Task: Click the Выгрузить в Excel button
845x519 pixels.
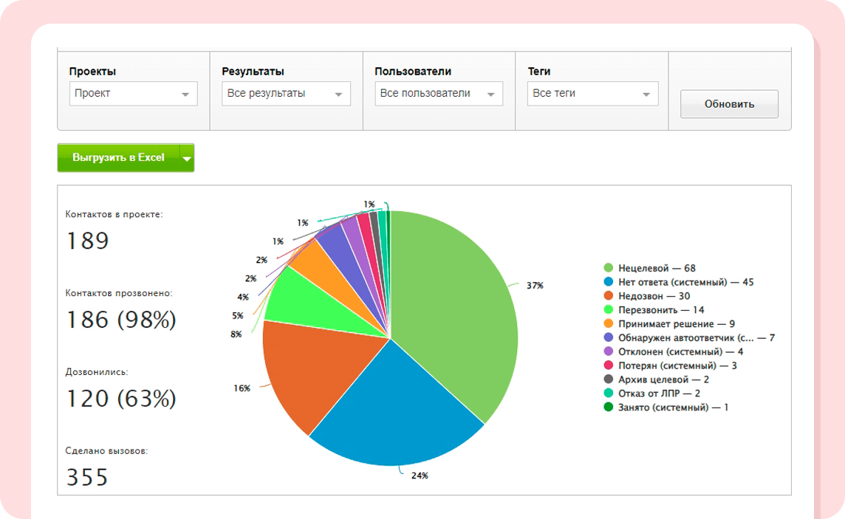Action: point(119,158)
